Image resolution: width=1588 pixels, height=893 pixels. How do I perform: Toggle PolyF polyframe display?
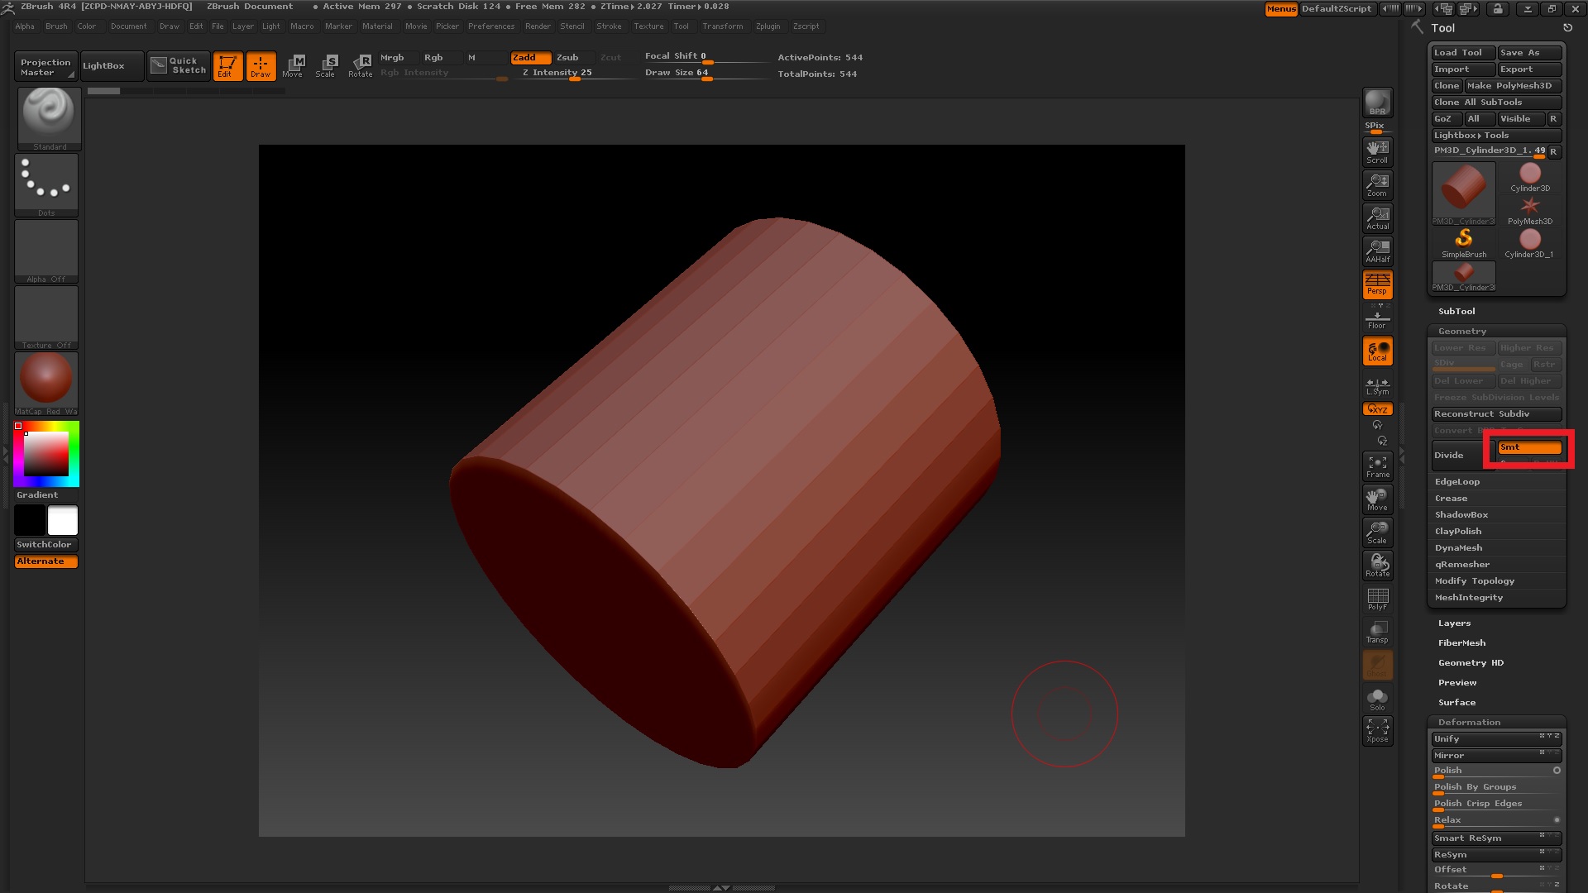[x=1377, y=599]
